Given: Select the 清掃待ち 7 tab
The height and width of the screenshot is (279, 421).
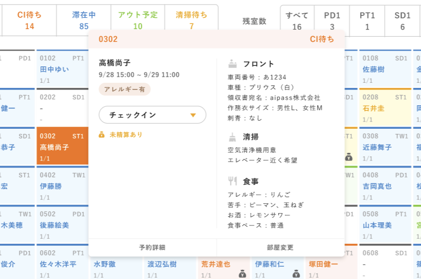Looking at the screenshot, I should click(192, 20).
